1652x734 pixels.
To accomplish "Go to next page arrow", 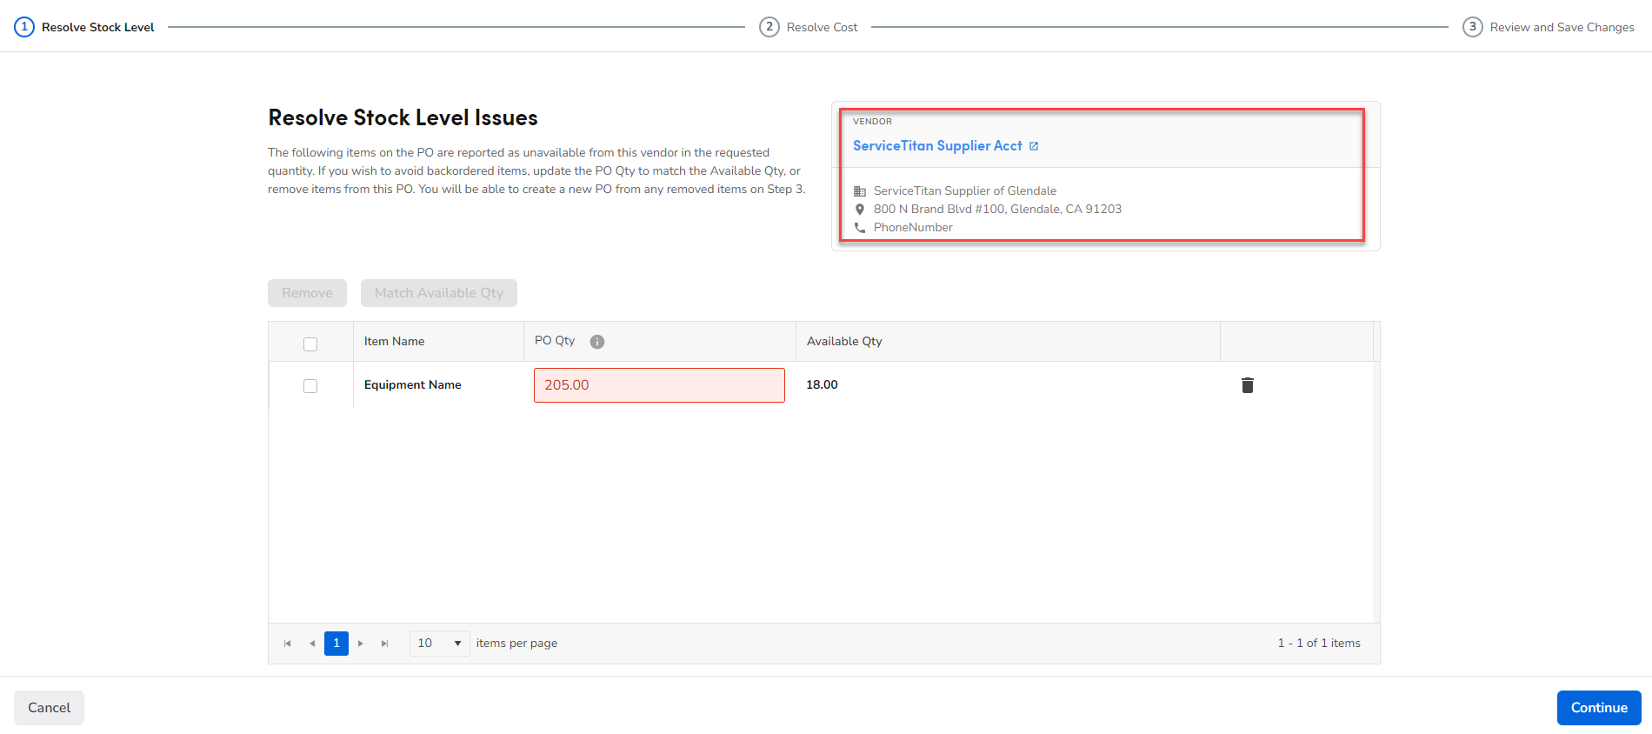I will pos(361,644).
